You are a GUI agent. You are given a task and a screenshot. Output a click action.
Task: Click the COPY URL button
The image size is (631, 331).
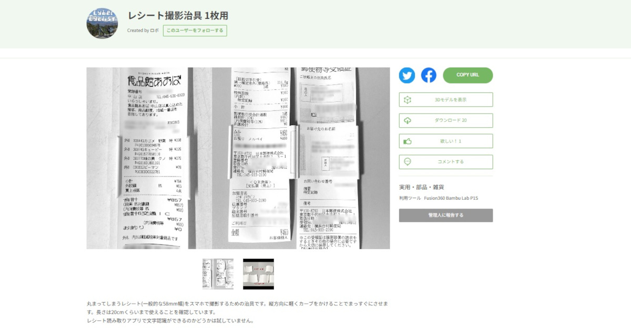467,75
